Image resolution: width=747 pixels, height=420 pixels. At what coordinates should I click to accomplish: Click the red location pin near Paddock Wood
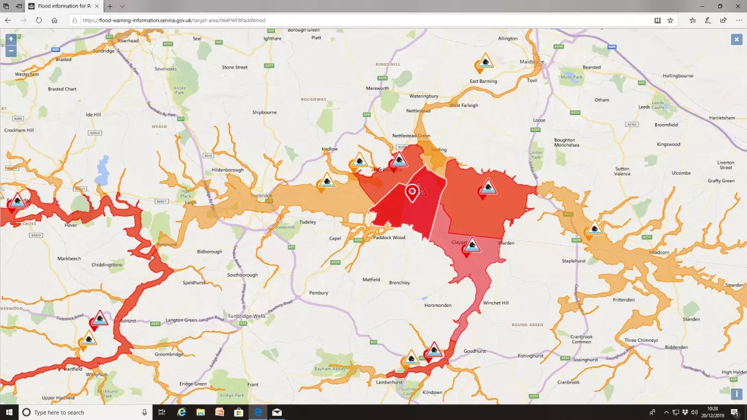(412, 193)
